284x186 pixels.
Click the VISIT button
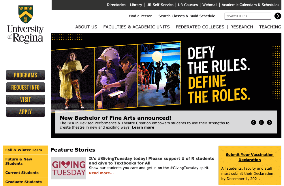(x=26, y=100)
